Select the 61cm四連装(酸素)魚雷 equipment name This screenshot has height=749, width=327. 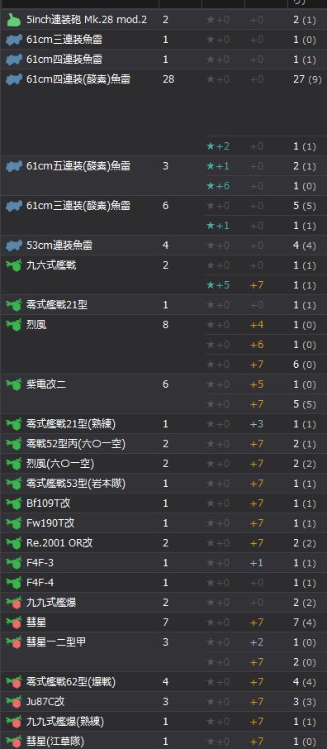[x=78, y=79]
